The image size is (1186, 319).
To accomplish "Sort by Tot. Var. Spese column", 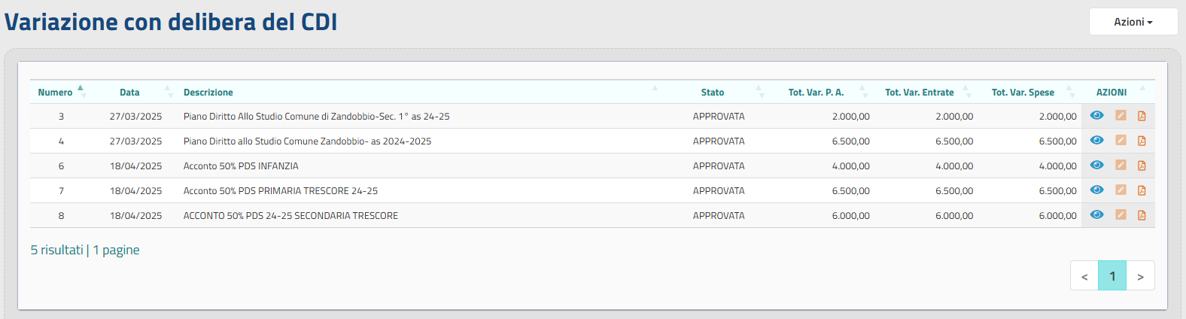I will pos(1023,93).
